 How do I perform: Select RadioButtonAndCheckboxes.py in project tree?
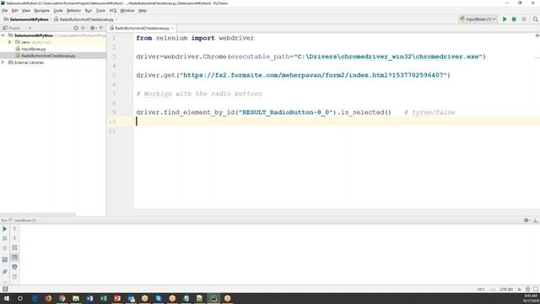48,56
